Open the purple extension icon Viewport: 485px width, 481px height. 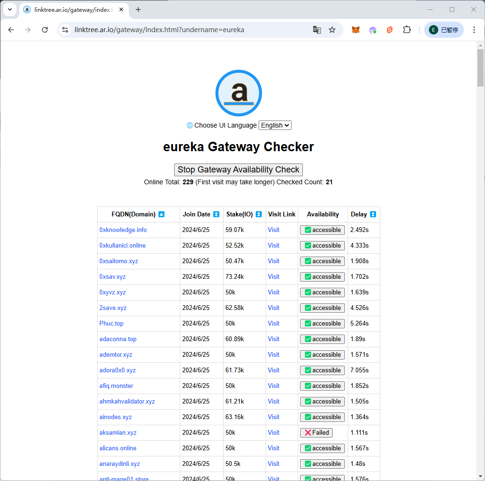pyautogui.click(x=373, y=30)
